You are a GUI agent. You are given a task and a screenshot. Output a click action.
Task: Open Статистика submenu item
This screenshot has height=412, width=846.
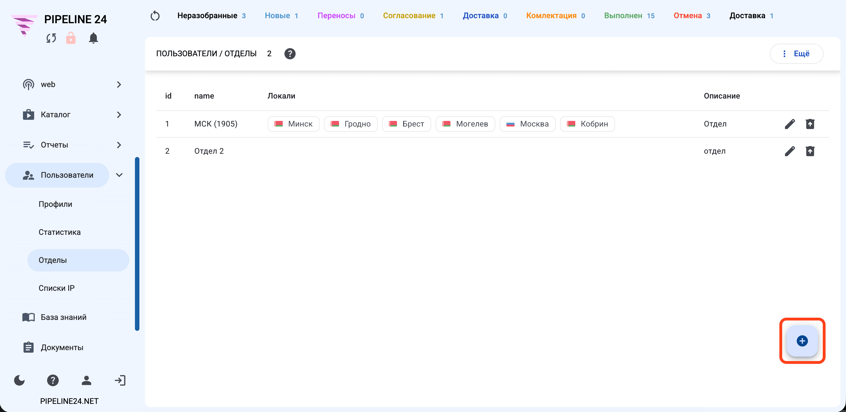coord(59,232)
